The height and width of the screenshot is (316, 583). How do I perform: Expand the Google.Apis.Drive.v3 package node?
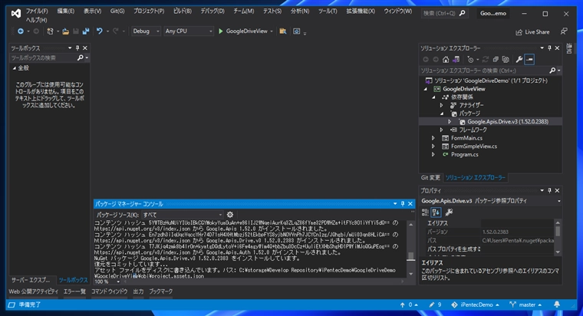coord(450,121)
